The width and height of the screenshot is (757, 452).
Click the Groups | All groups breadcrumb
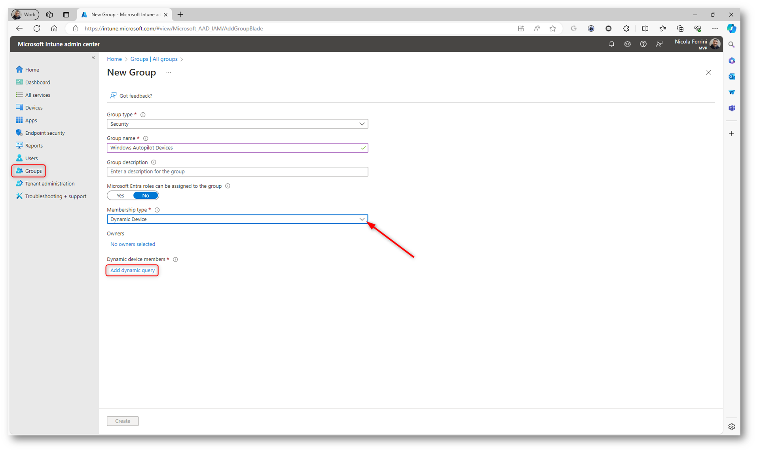tap(154, 59)
